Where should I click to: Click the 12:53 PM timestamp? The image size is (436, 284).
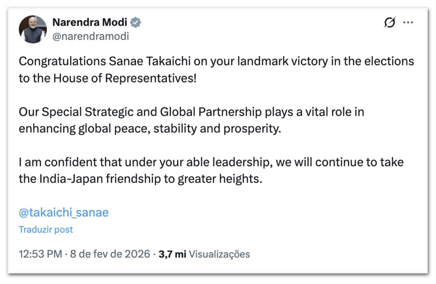(x=40, y=254)
